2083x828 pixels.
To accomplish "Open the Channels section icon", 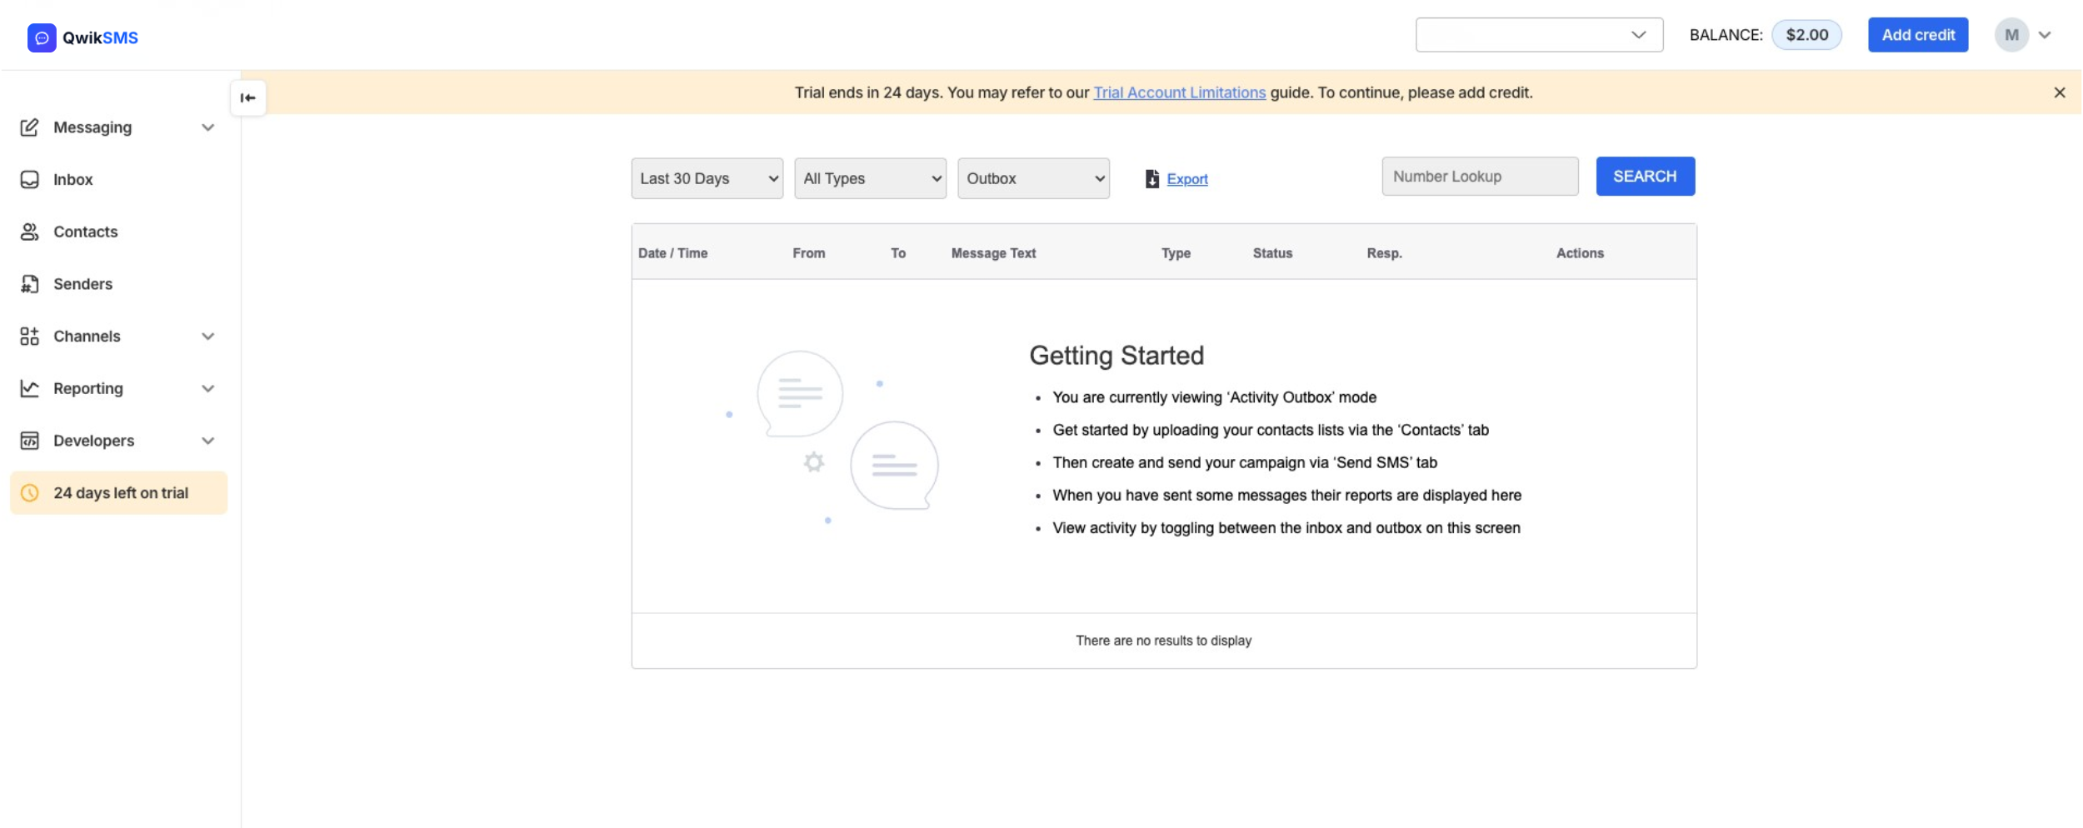I will tap(30, 336).
